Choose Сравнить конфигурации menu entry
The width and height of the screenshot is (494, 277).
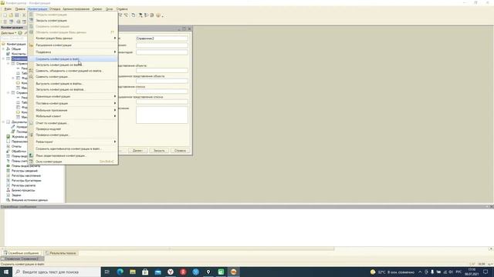click(73, 77)
